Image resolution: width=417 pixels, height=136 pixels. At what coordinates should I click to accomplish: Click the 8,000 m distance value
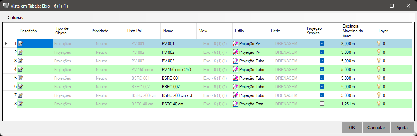pyautogui.click(x=348, y=44)
